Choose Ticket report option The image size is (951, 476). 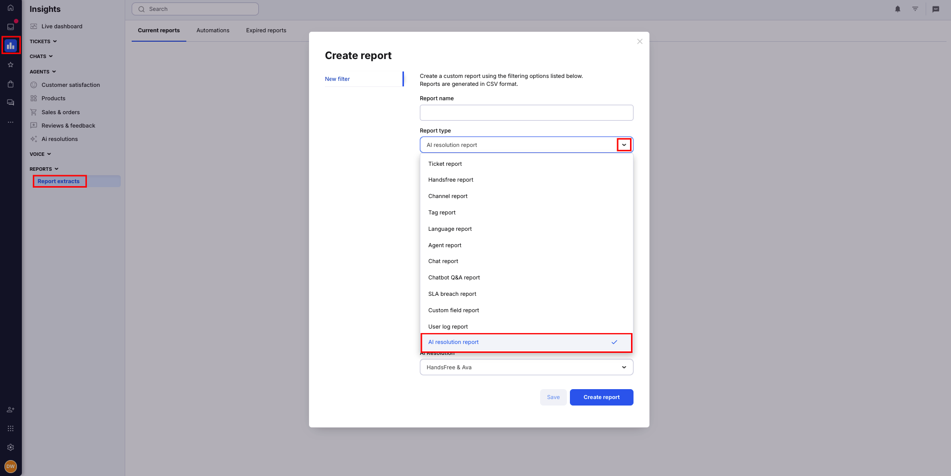(x=527, y=164)
